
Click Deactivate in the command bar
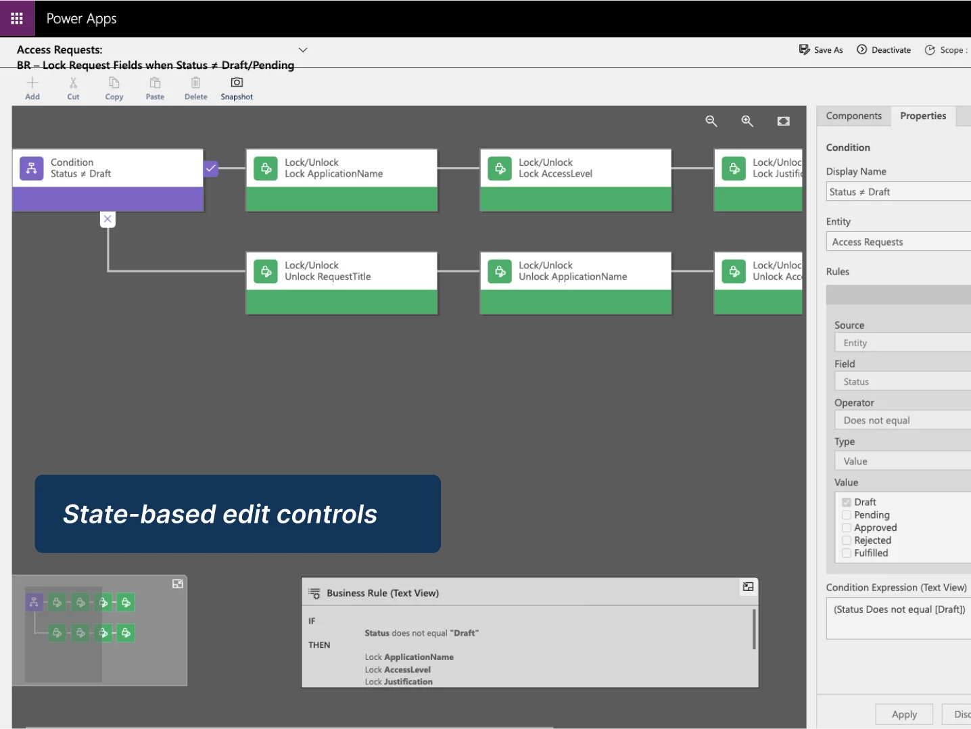pos(884,50)
